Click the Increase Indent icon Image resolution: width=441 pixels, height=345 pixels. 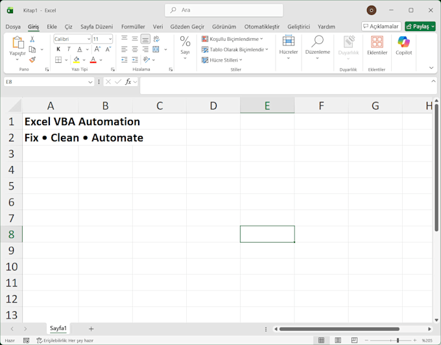135,60
